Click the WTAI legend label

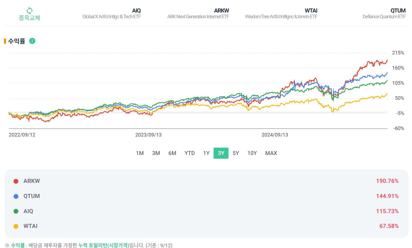(31, 226)
